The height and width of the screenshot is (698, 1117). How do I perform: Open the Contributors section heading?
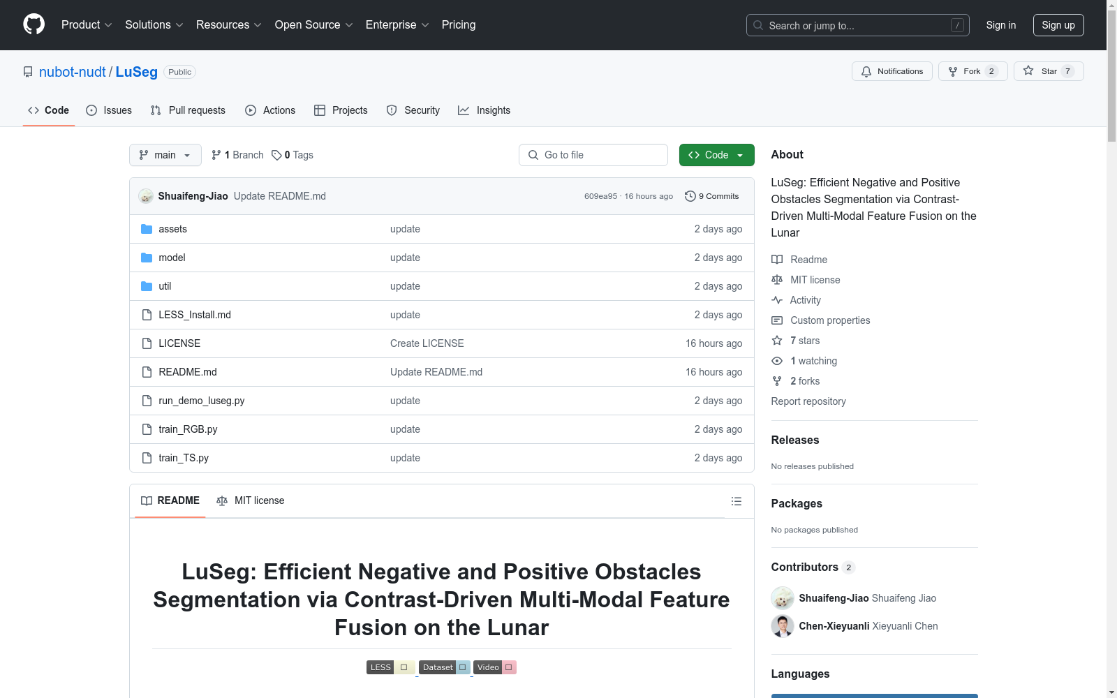point(805,567)
